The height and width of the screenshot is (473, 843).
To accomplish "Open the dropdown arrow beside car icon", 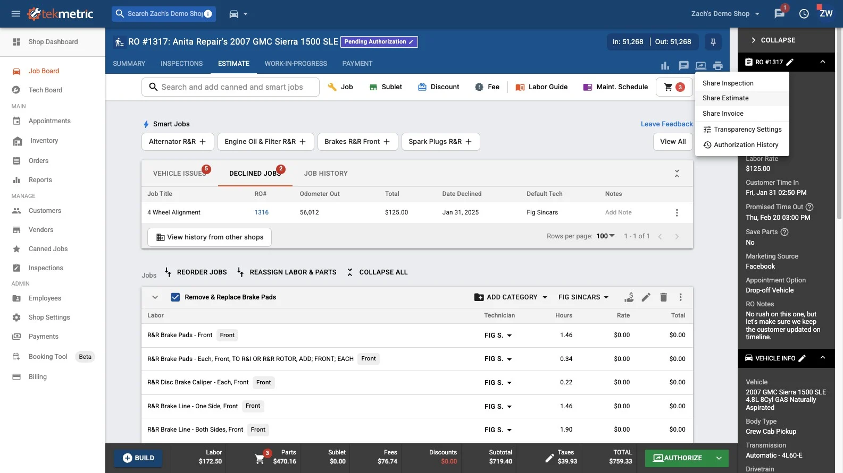I will [246, 14].
